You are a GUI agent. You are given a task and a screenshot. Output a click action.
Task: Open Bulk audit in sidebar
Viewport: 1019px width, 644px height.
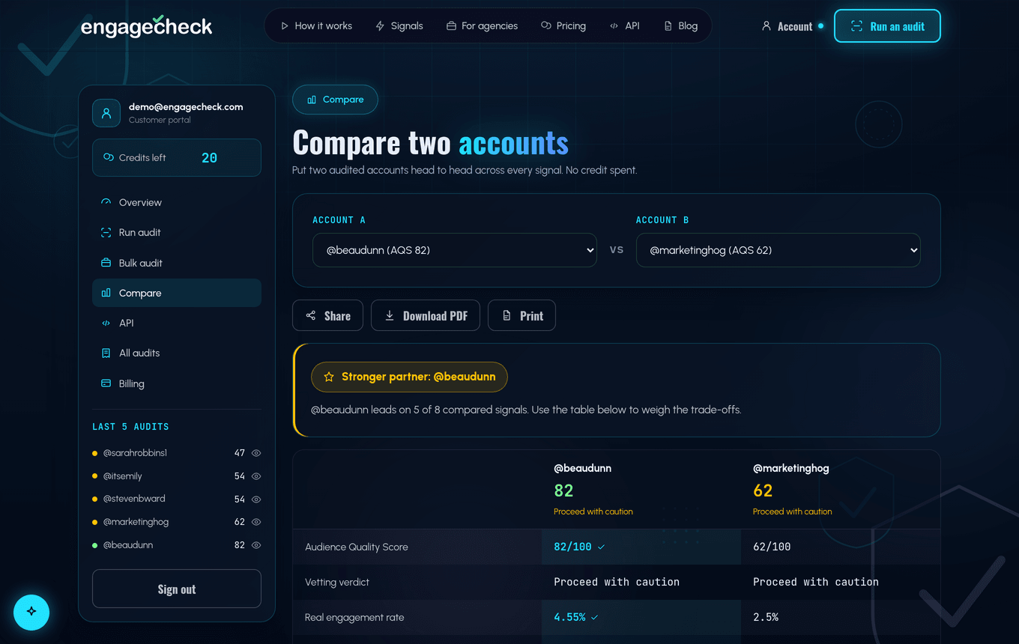coord(177,263)
